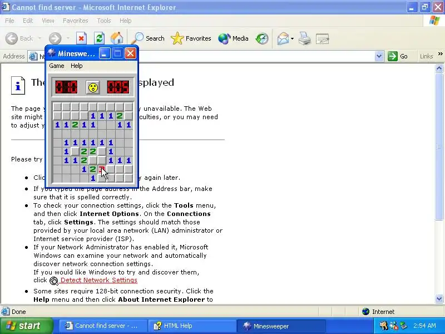This screenshot has width=445, height=334.
Task: Click the information page icon on error page
Action: [18, 85]
